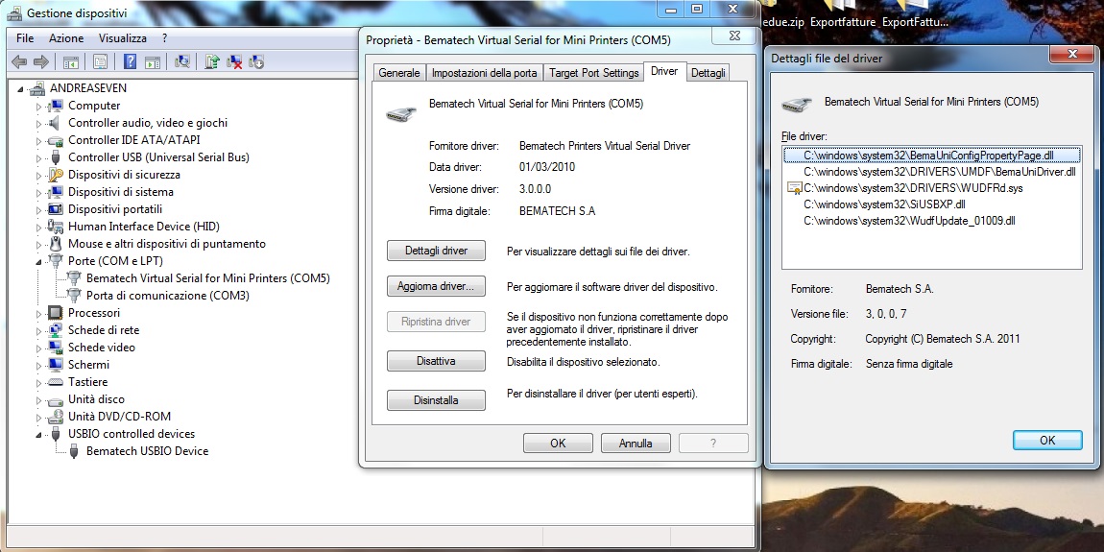Toggle the show/hide console tree toolbar icon
This screenshot has height=552, width=1104.
70,62
